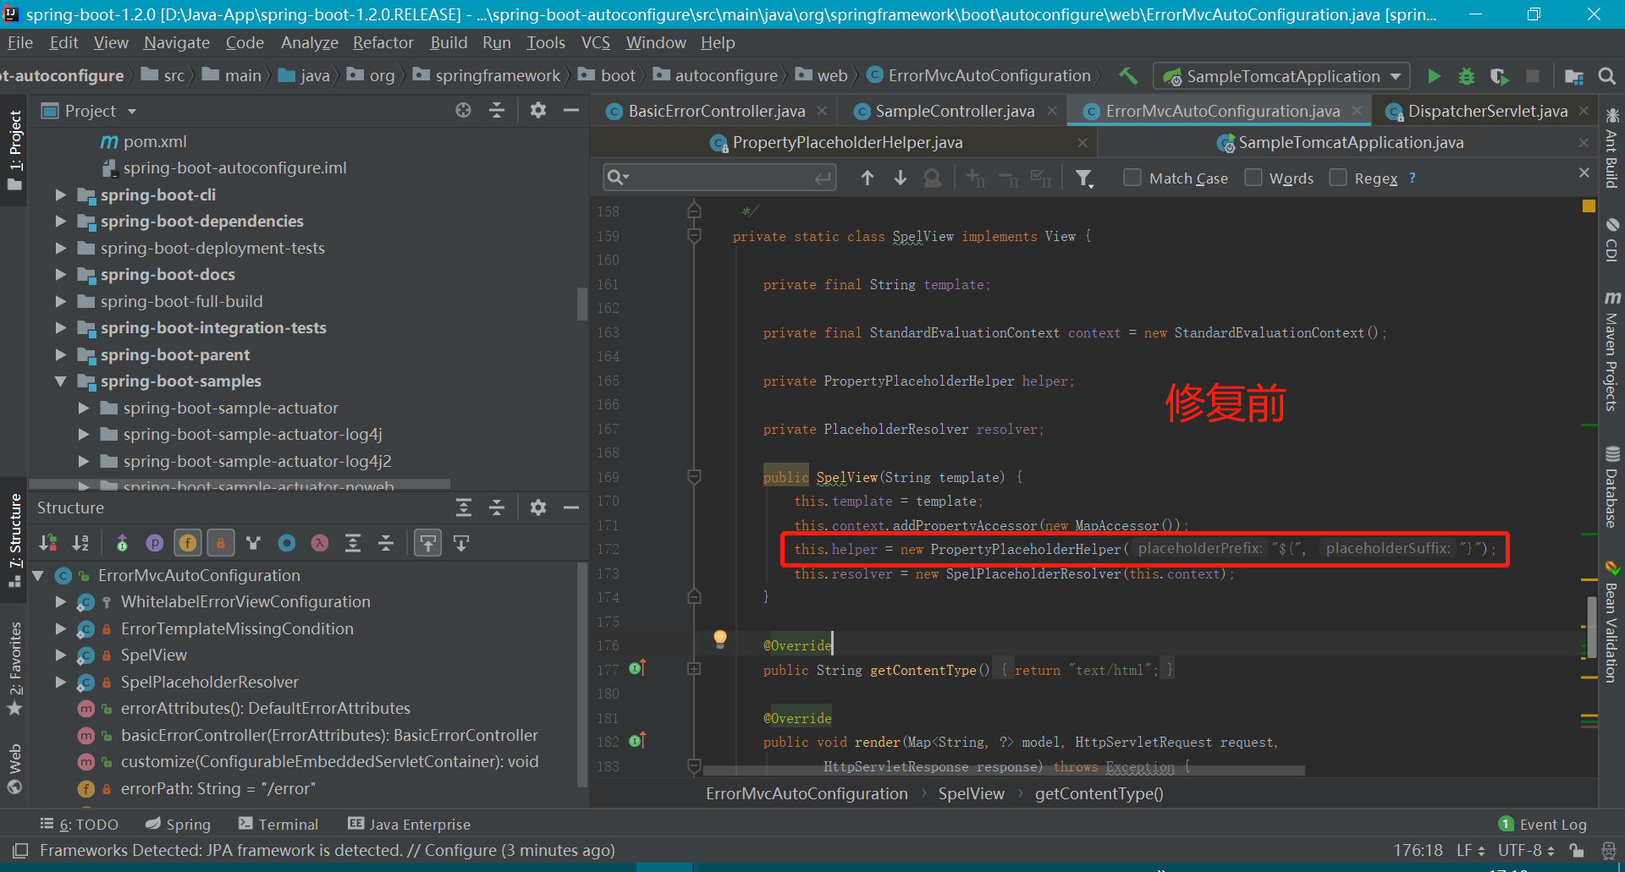Close the find bar

(1584, 173)
